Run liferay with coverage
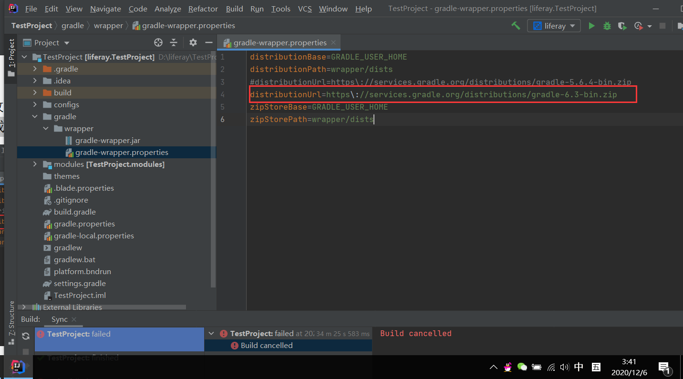 (621, 26)
